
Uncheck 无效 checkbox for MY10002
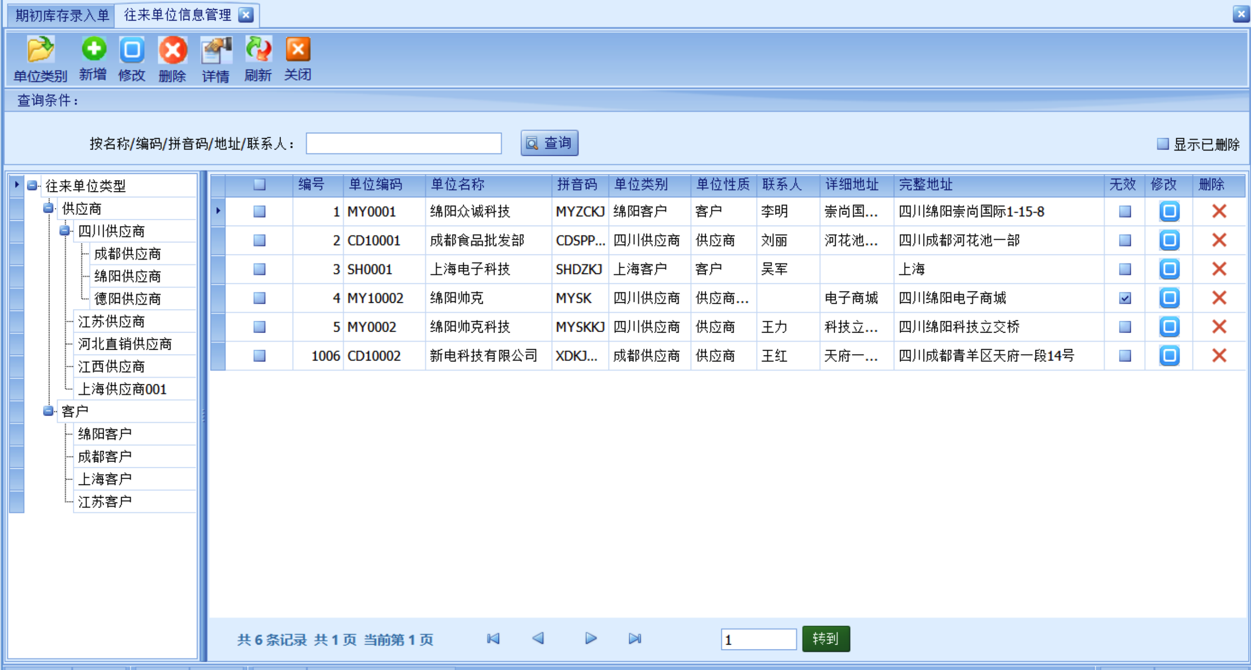tap(1125, 298)
